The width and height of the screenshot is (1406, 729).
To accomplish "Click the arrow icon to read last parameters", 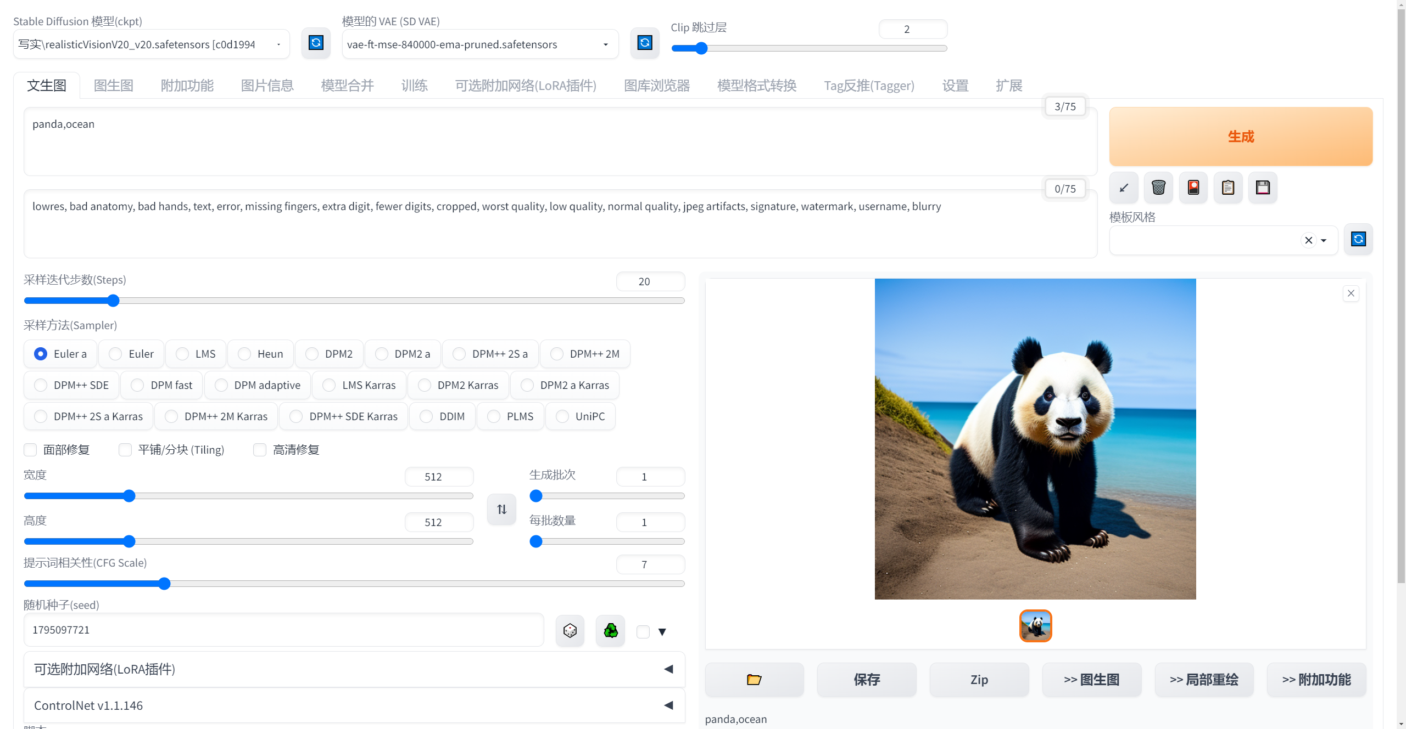I will point(1124,188).
